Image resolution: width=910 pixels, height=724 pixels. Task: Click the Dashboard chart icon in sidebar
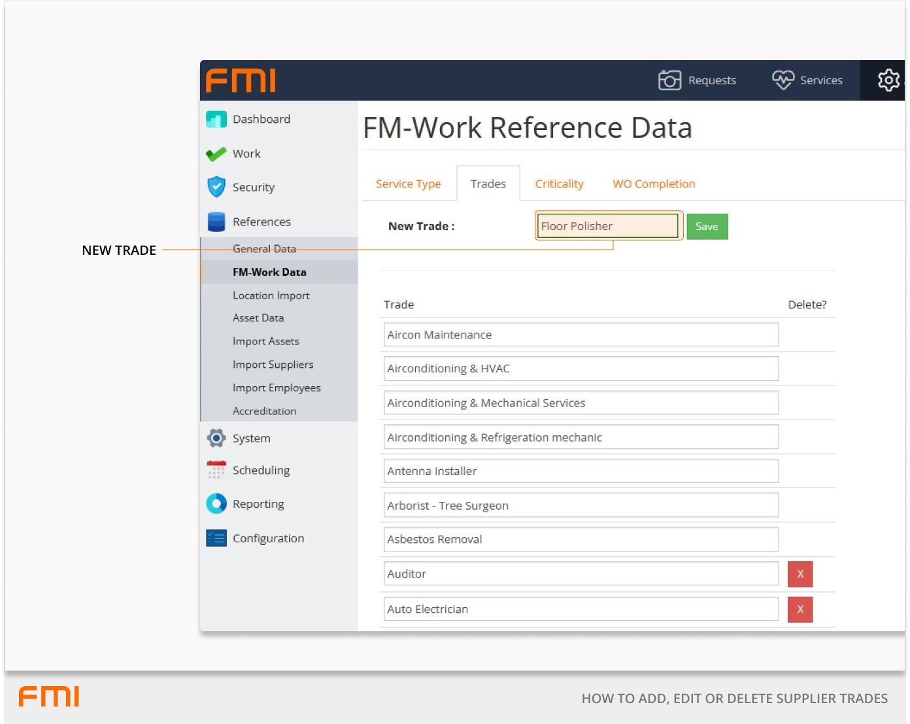click(x=216, y=120)
